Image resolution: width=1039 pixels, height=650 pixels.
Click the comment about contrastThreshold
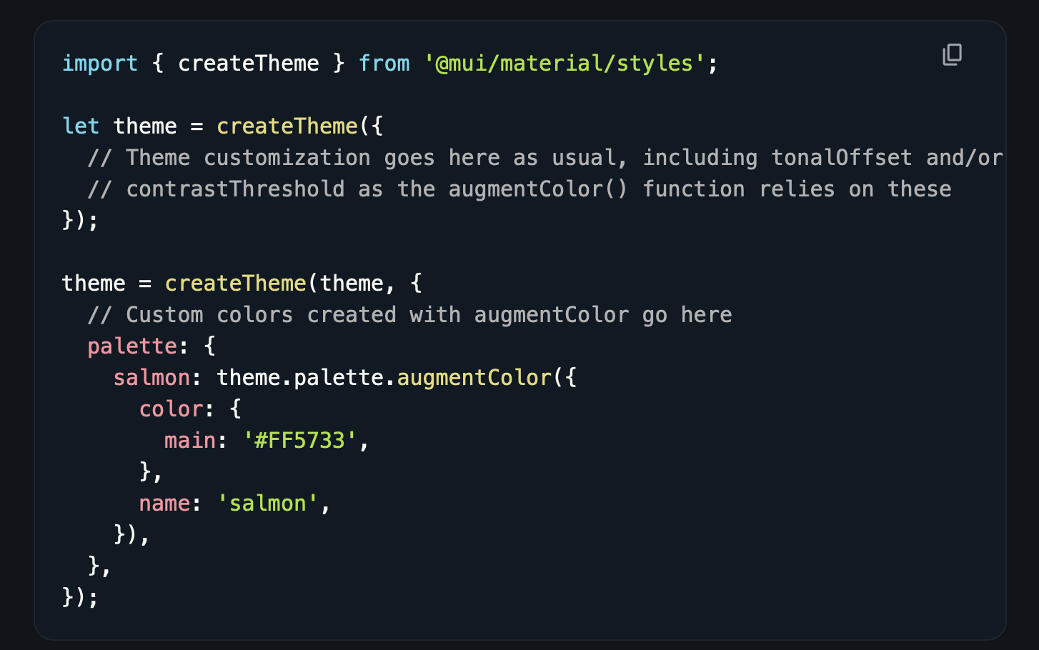tap(519, 189)
